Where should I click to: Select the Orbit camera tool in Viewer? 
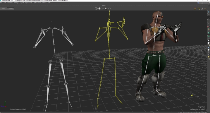click(96, 8)
